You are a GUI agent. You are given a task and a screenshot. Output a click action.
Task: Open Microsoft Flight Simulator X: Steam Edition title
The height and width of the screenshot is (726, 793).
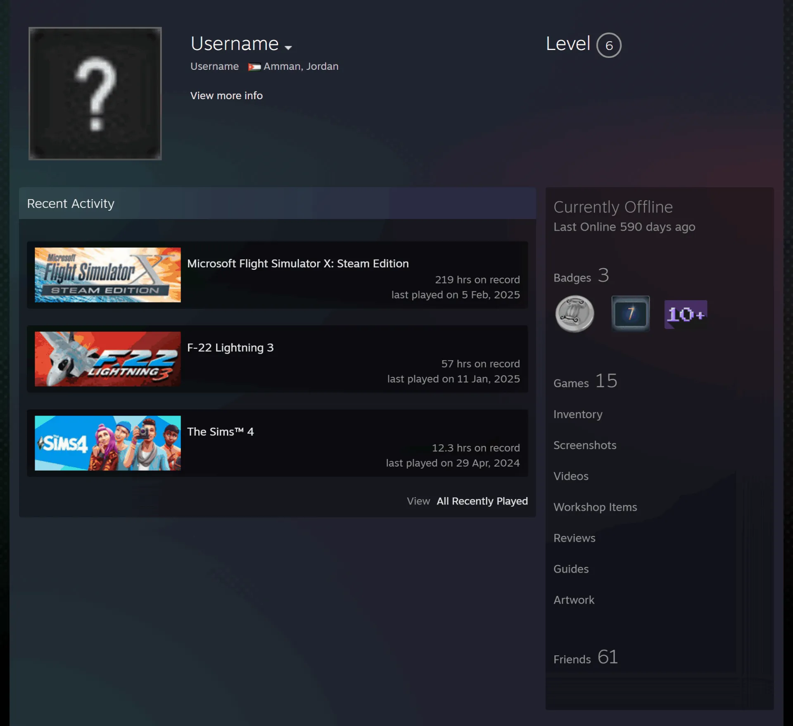(298, 263)
